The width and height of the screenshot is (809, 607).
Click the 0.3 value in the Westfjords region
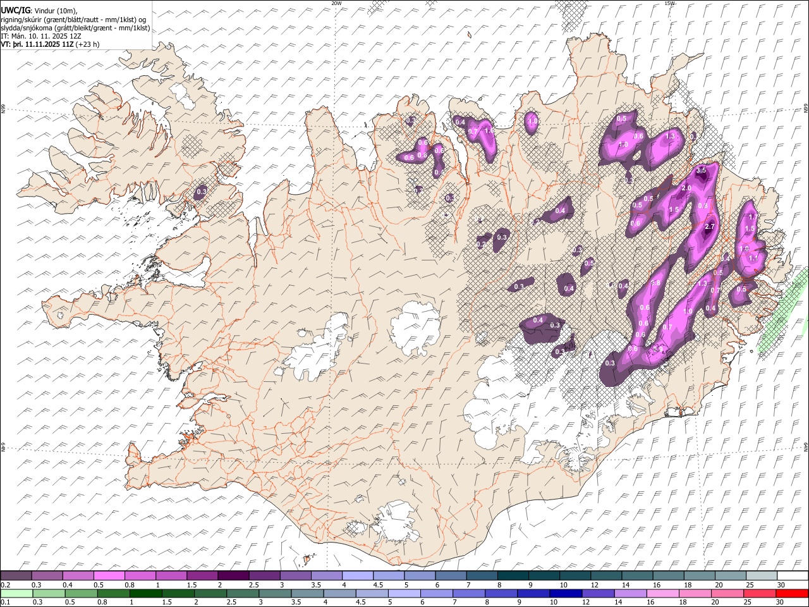202,192
